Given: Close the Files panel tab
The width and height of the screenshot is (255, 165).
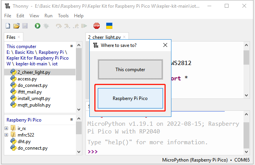Looking at the screenshot, I should pos(19,37).
